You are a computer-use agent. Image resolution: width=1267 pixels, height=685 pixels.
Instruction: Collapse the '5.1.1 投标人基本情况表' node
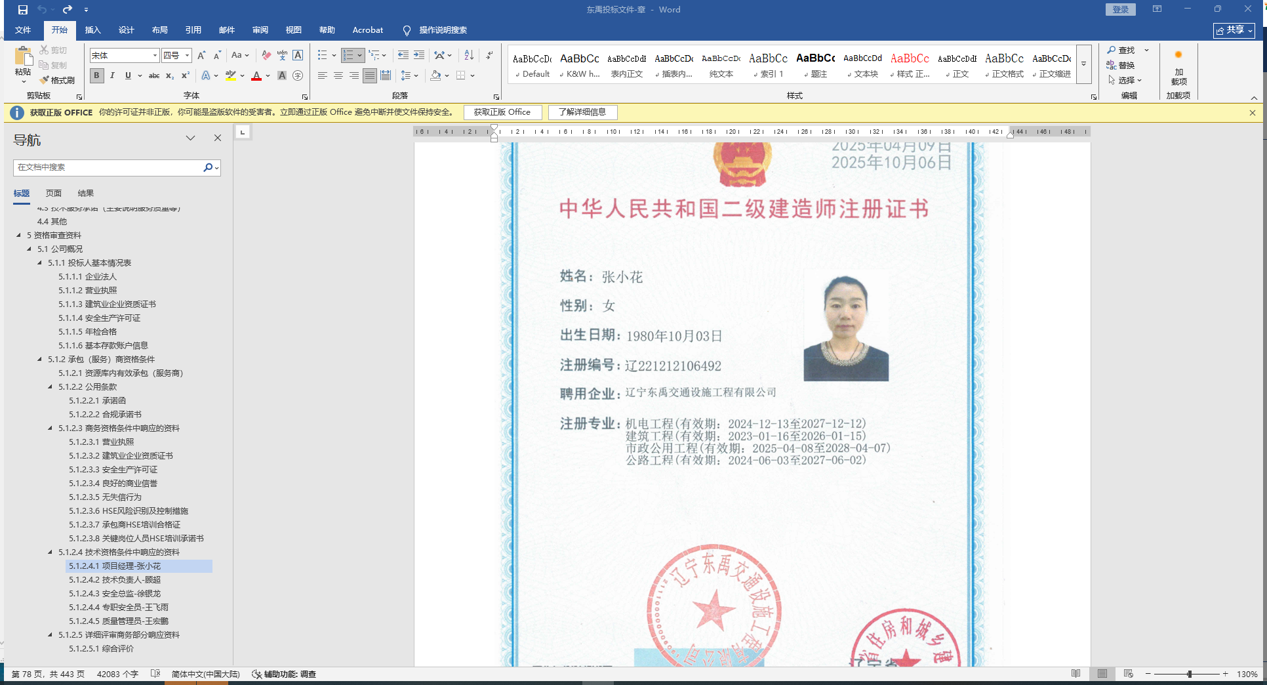click(x=39, y=262)
